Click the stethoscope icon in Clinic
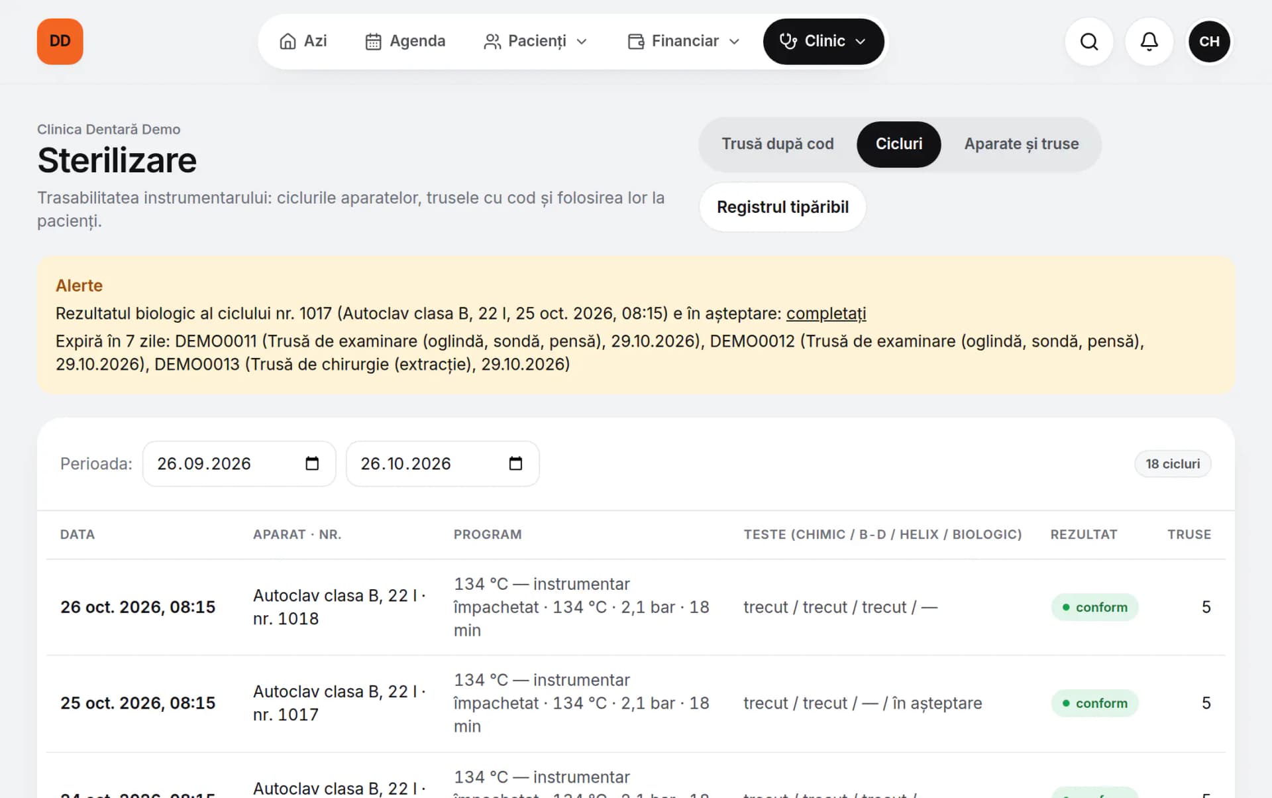Image resolution: width=1272 pixels, height=798 pixels. click(x=788, y=41)
